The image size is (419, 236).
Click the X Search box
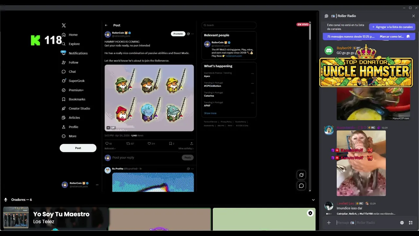pyautogui.click(x=229, y=25)
